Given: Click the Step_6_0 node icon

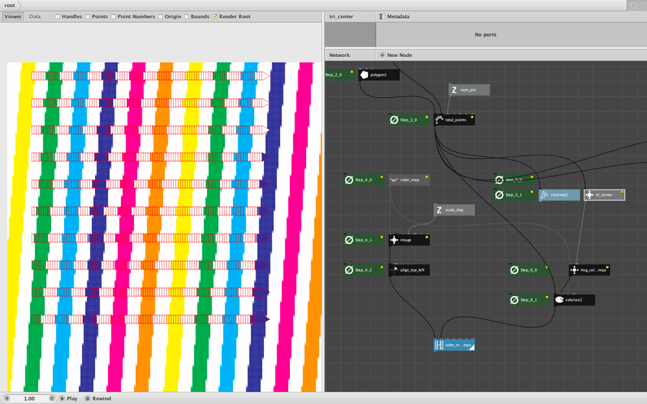Looking at the screenshot, I should (514, 270).
